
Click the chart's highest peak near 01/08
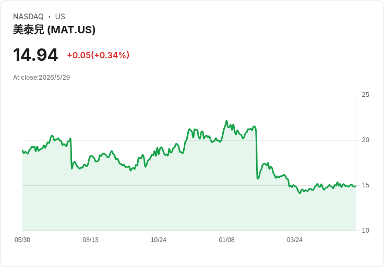[226, 121]
